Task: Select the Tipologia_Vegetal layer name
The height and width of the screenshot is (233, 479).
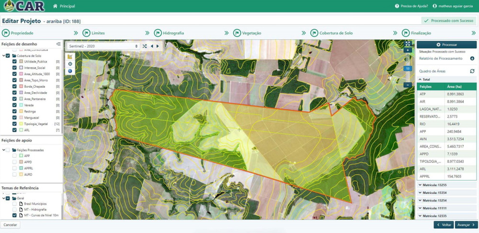Action: [x=36, y=124]
